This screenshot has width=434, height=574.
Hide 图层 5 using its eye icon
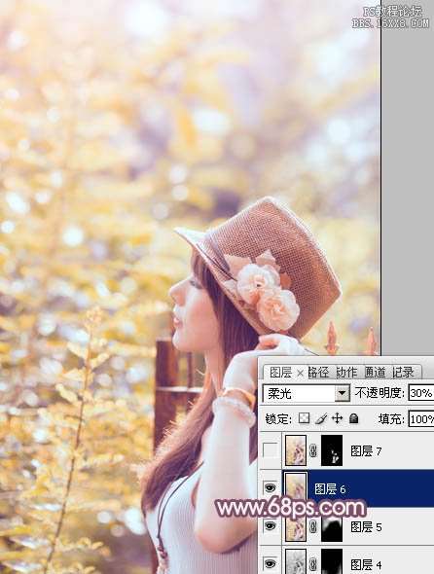[270, 526]
